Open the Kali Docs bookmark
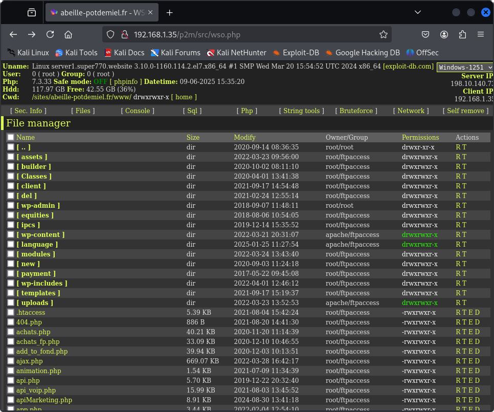The height and width of the screenshot is (412, 494). pyautogui.click(x=124, y=52)
